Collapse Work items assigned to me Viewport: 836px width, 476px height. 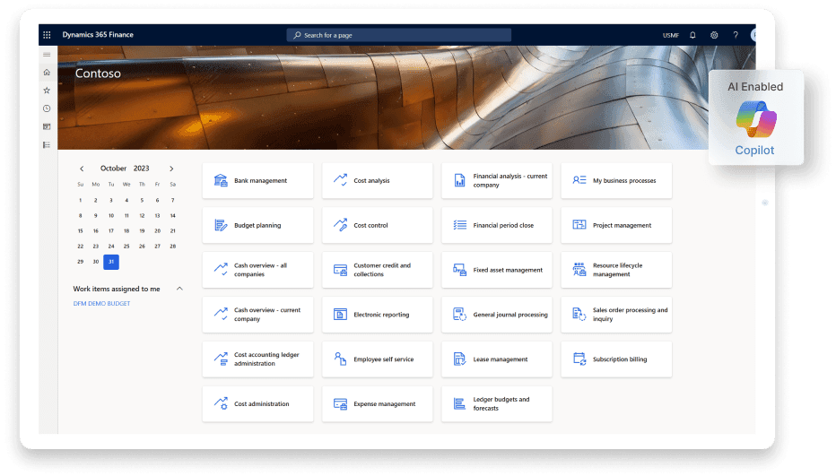click(179, 289)
